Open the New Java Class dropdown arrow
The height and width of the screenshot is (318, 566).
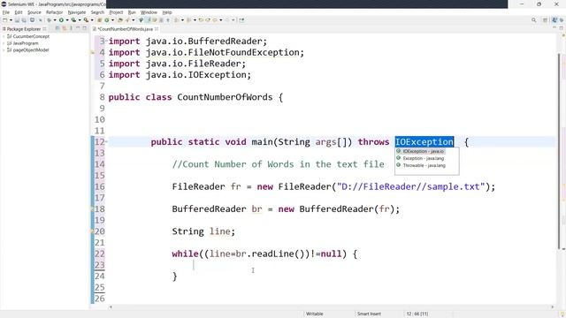(112, 20)
